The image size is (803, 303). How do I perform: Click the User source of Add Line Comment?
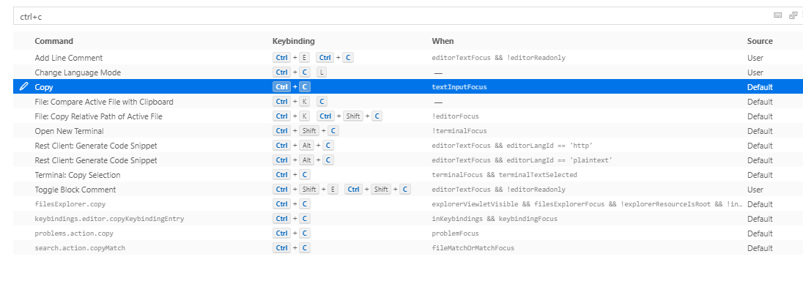click(755, 58)
